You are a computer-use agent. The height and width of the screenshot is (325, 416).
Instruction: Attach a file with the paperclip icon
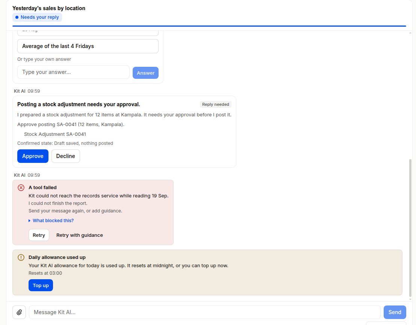click(x=19, y=312)
